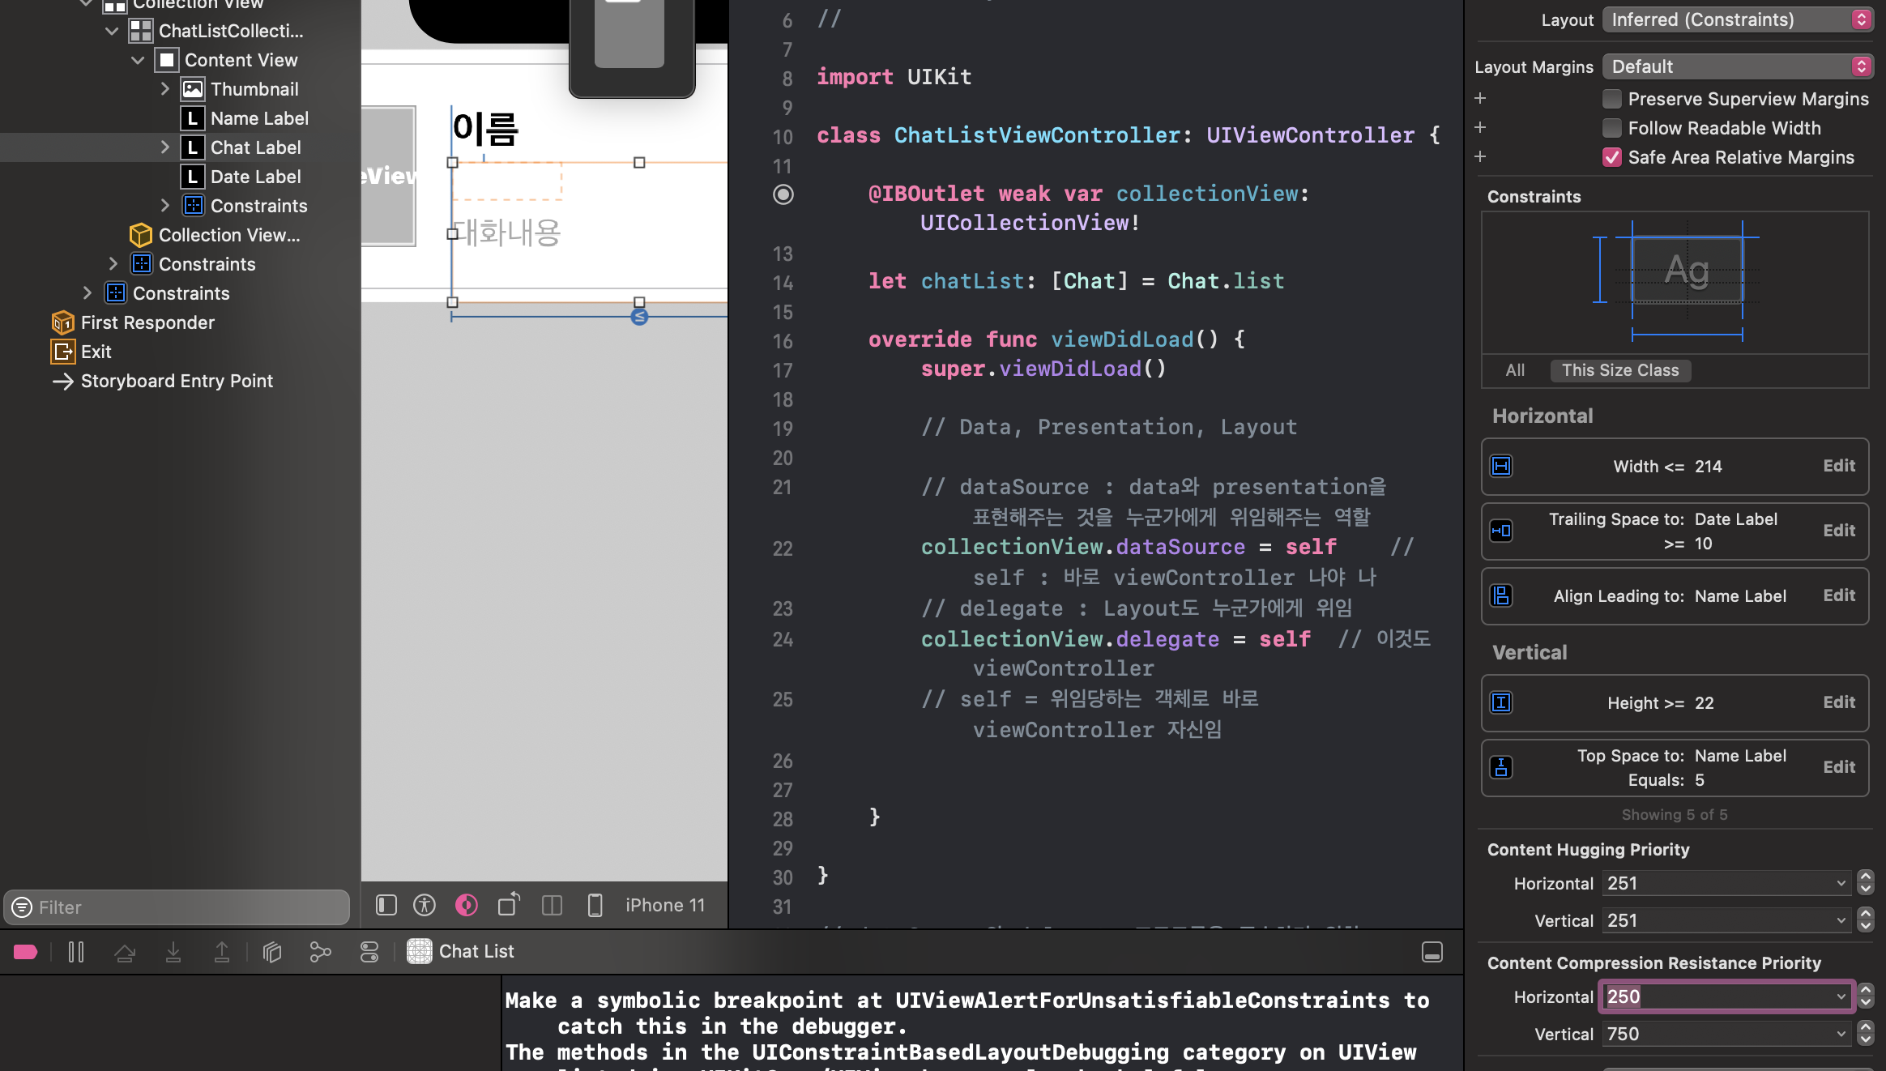The width and height of the screenshot is (1886, 1071).
Task: Edit the Height >= 22 constraint
Action: click(1838, 702)
